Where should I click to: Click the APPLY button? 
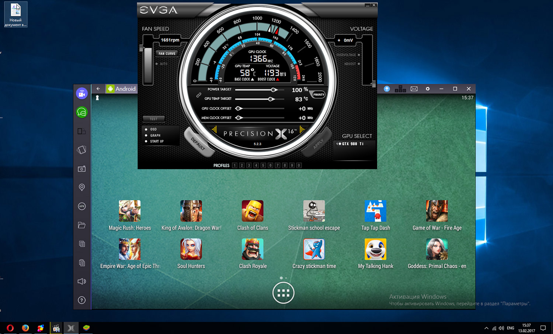coord(317,143)
